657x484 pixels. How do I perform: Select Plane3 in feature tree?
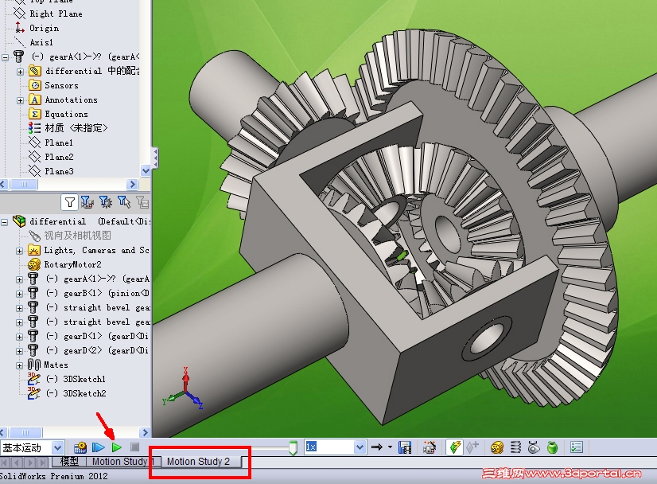point(59,171)
